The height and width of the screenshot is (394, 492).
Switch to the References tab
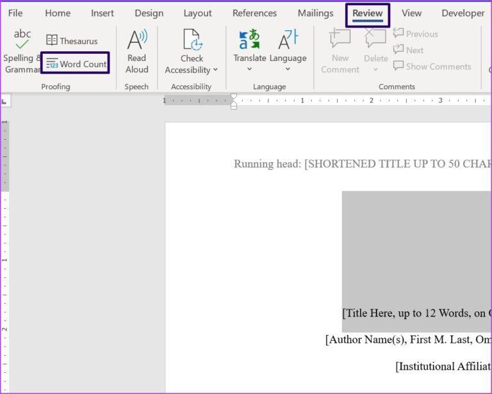tap(254, 13)
